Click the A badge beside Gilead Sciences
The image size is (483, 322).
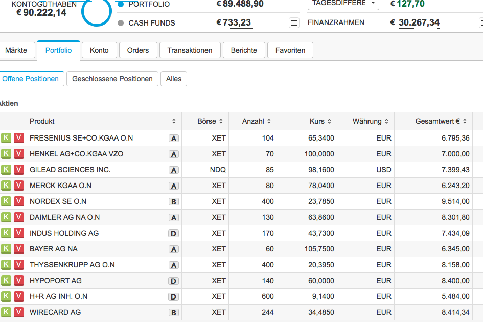point(174,170)
